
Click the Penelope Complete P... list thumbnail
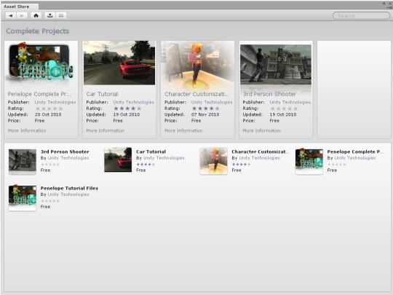[x=309, y=161]
